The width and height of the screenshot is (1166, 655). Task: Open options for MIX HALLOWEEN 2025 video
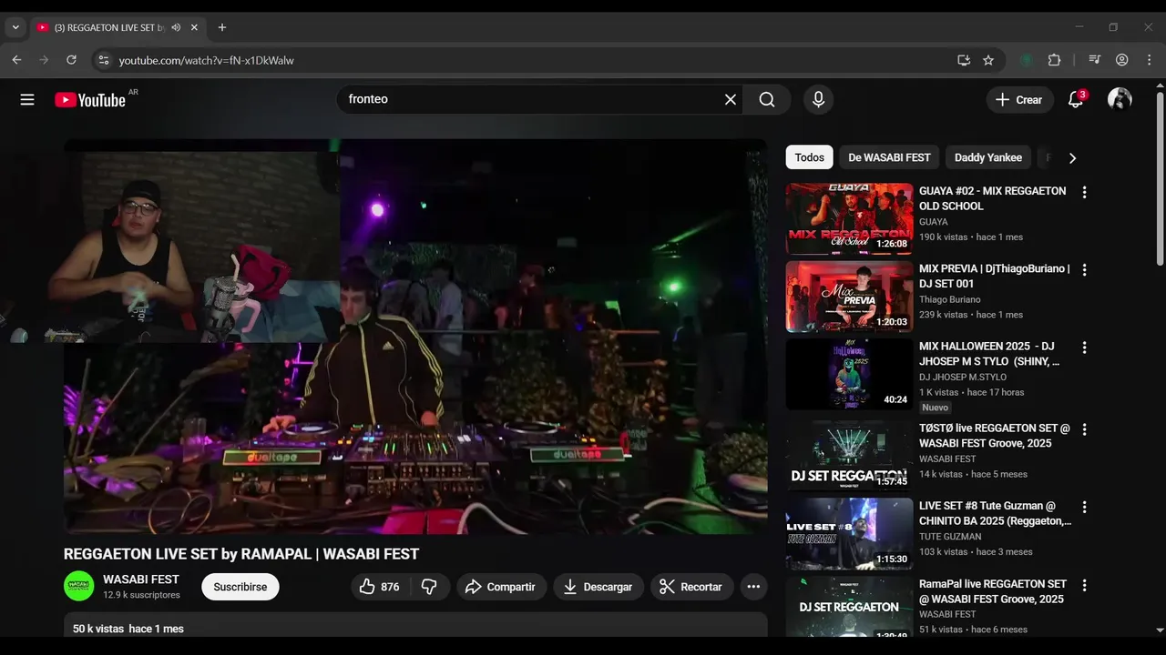(x=1084, y=348)
